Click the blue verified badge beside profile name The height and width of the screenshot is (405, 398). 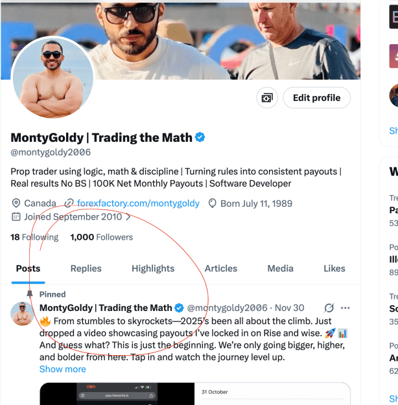coord(200,137)
